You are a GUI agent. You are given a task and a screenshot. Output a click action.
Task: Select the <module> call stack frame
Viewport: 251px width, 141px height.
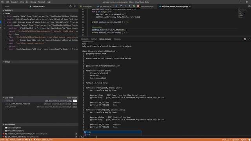(x=40, y=101)
